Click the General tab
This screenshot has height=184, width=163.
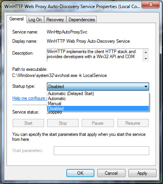pos(16,19)
